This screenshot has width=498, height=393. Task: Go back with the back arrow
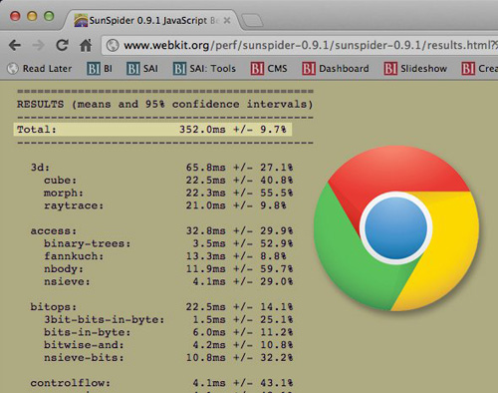click(x=15, y=45)
